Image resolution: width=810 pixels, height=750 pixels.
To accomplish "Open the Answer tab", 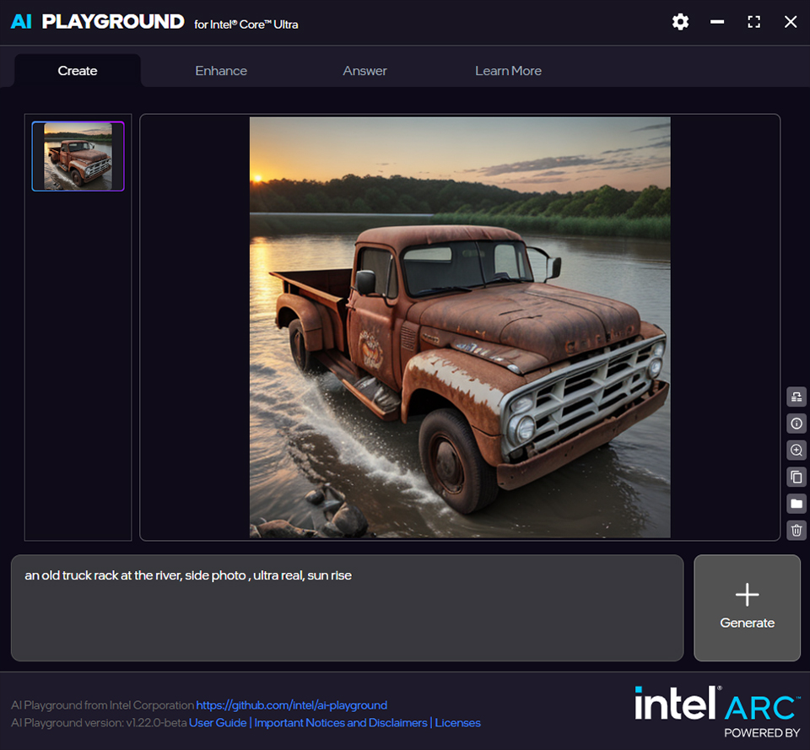I will (364, 71).
